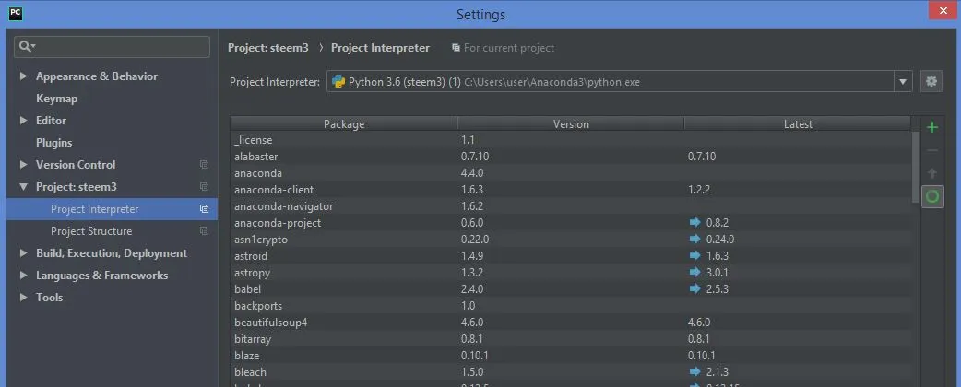
Task: Select the beautifulsoup4 package row
Action: (x=571, y=322)
